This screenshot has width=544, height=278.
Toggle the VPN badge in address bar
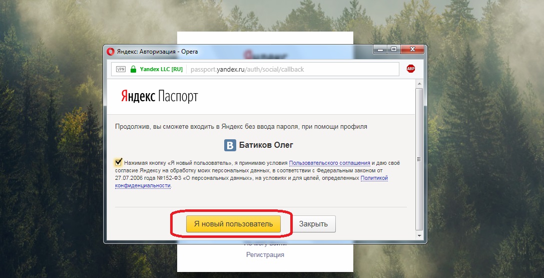121,69
